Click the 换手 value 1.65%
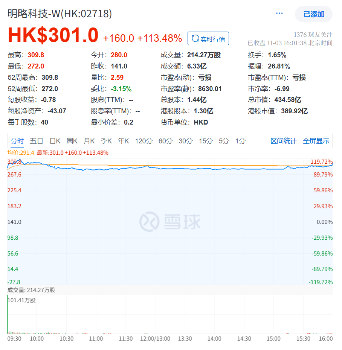 277,55
